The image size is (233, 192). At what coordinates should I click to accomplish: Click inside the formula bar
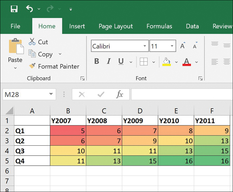click(182, 94)
